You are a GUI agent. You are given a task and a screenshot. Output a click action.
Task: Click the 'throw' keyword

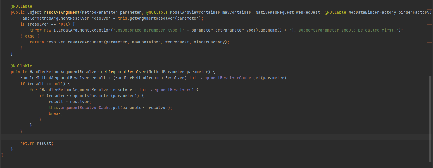pyautogui.click(x=36, y=30)
